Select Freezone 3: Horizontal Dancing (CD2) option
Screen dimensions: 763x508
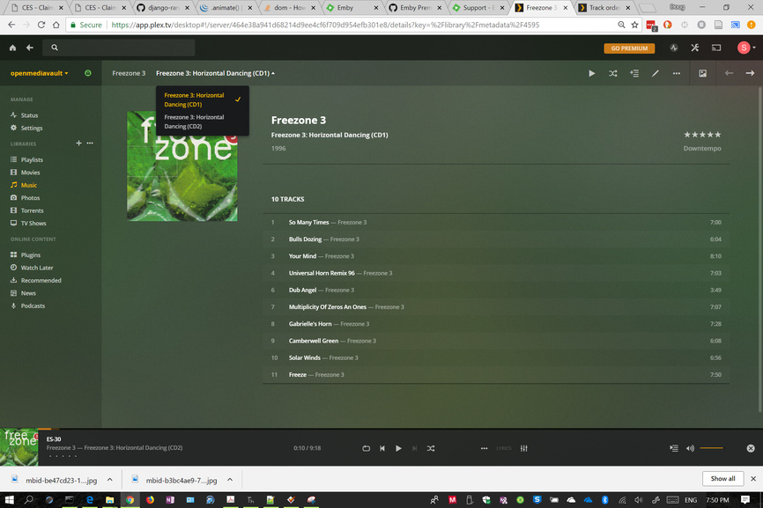click(202, 121)
